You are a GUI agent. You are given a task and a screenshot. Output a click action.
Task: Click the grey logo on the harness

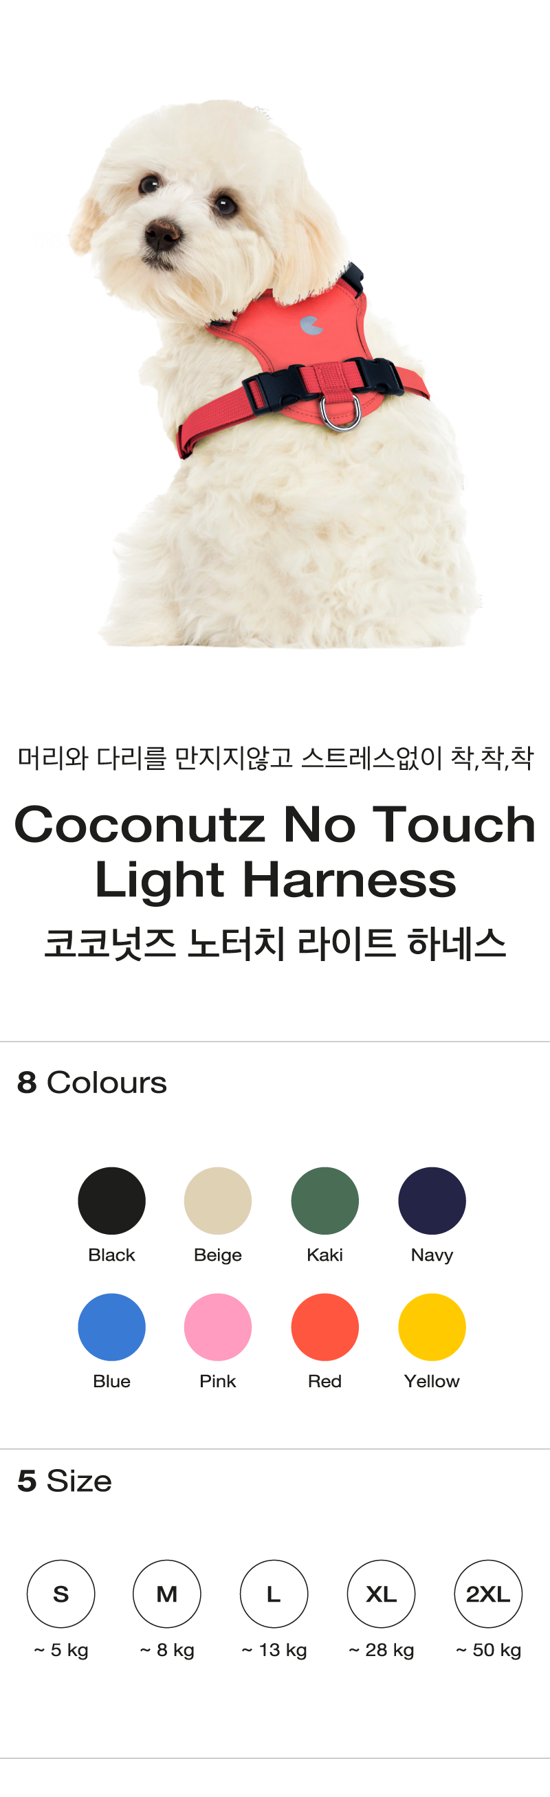point(311,324)
